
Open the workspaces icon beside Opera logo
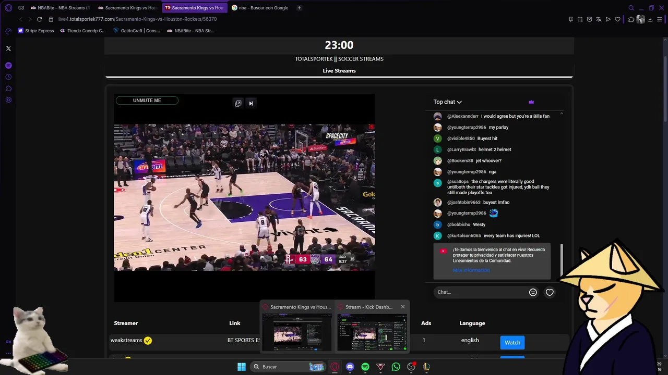[x=21, y=8]
